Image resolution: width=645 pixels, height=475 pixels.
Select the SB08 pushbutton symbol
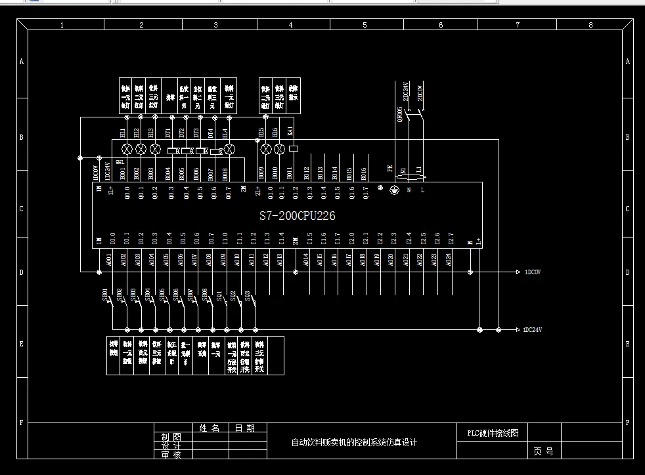click(x=210, y=300)
